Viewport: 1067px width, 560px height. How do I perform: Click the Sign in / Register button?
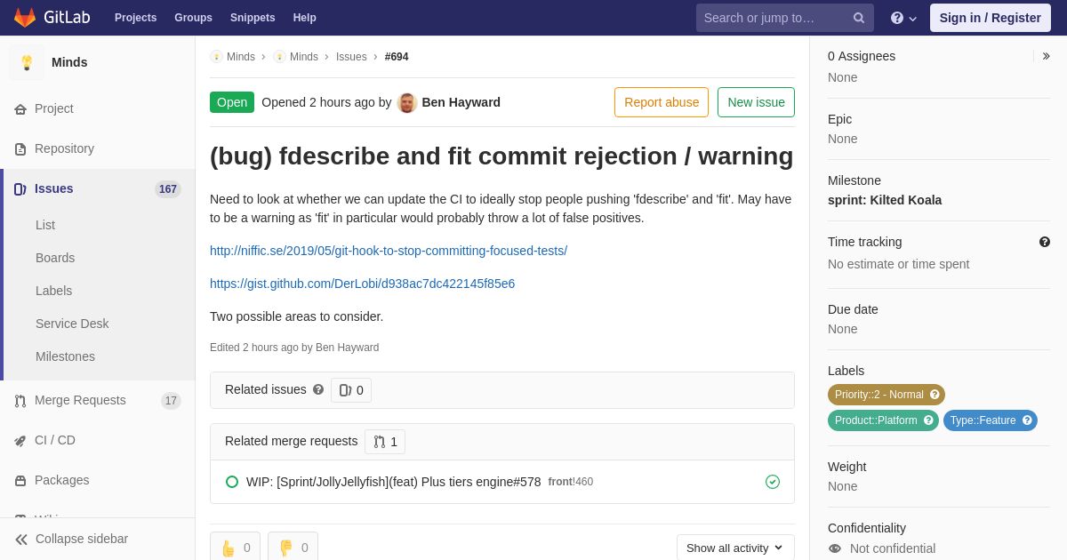pyautogui.click(x=991, y=18)
